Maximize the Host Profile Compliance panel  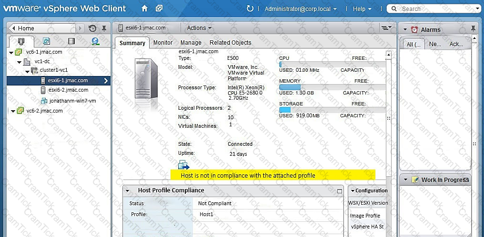340,191
